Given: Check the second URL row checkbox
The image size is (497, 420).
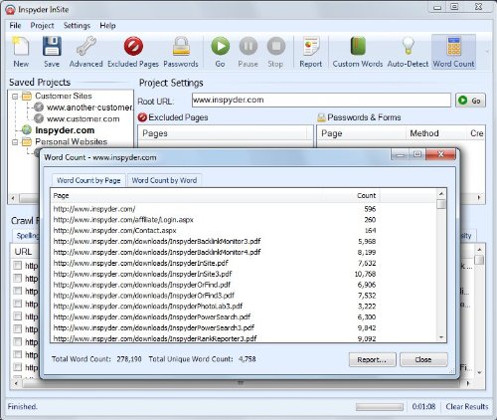Looking at the screenshot, I should [17, 278].
